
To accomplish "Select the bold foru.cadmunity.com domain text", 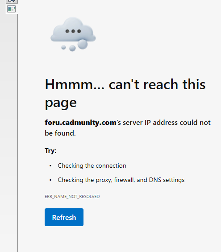I will (x=80, y=123).
